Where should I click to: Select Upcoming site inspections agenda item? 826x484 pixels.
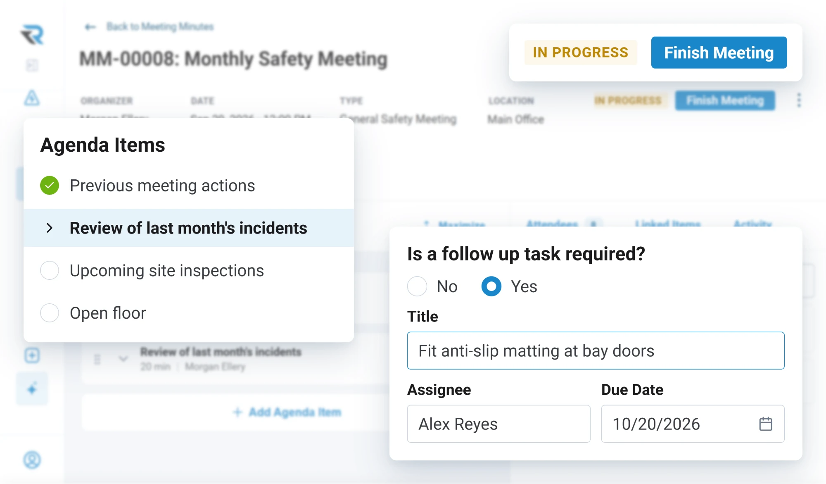tap(189, 271)
